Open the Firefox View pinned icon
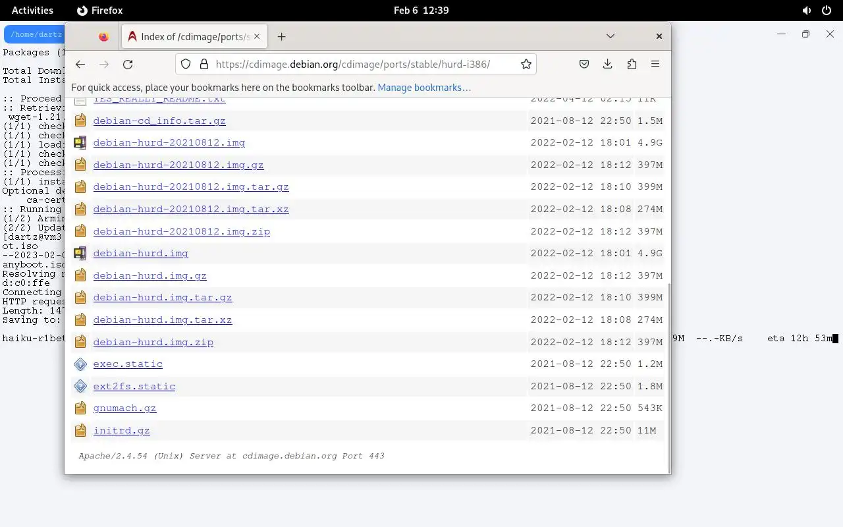The image size is (843, 527). click(103, 36)
